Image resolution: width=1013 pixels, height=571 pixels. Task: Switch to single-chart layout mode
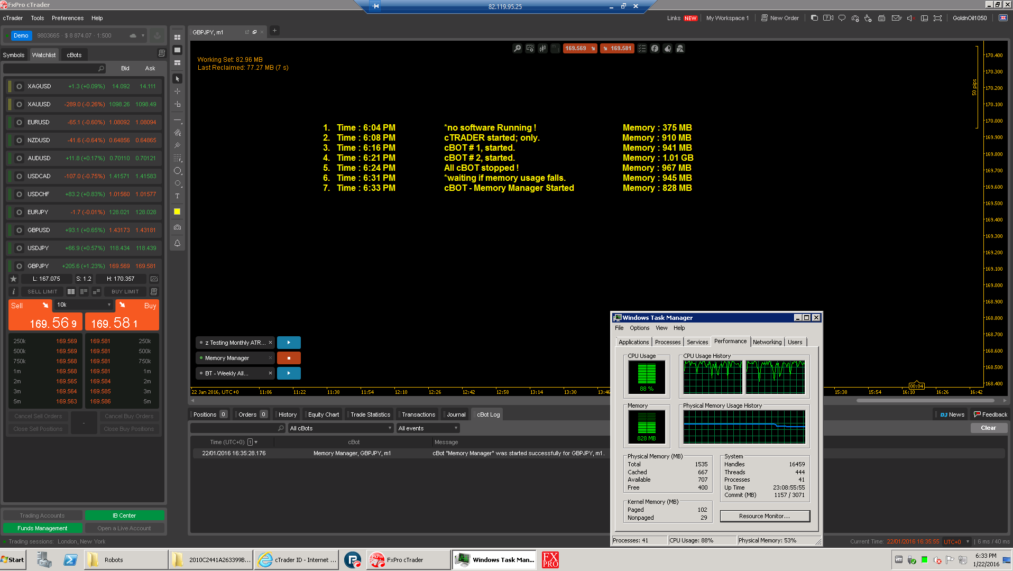click(x=178, y=50)
